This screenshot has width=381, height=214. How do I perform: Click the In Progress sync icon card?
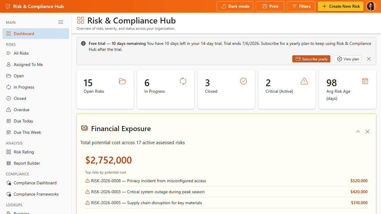click(x=183, y=81)
